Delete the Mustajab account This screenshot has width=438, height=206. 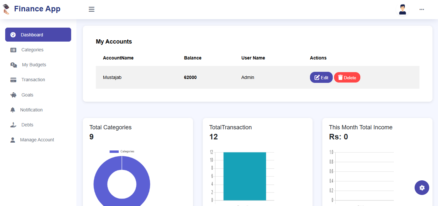coord(347,78)
